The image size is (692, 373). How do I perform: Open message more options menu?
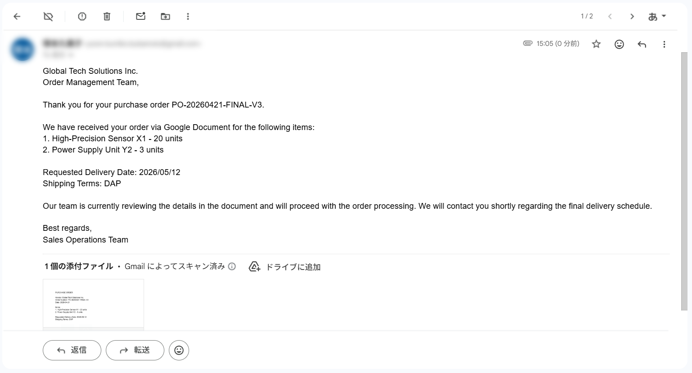664,44
